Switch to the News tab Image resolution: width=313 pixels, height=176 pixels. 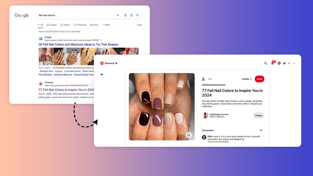point(94,25)
